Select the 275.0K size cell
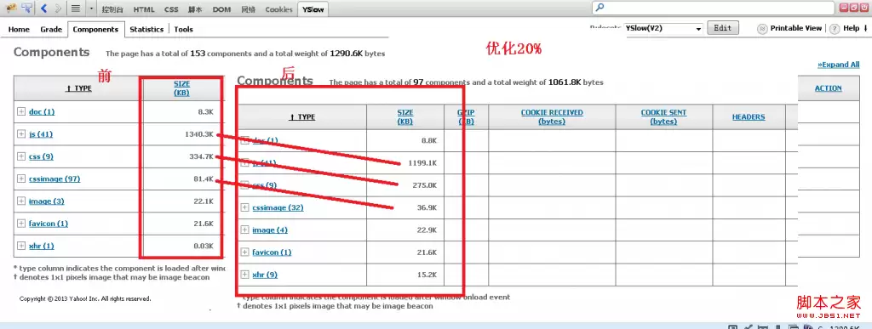Screen dimensions: 872x329 tap(424, 185)
